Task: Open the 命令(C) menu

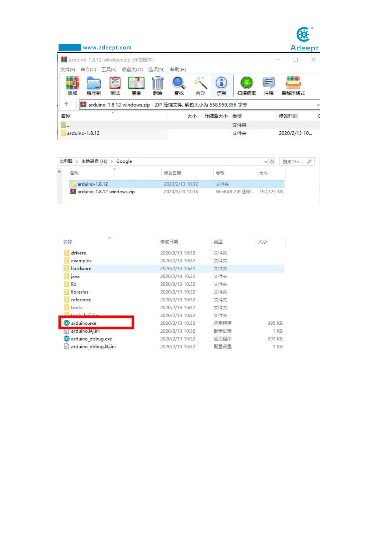Action: coord(88,70)
